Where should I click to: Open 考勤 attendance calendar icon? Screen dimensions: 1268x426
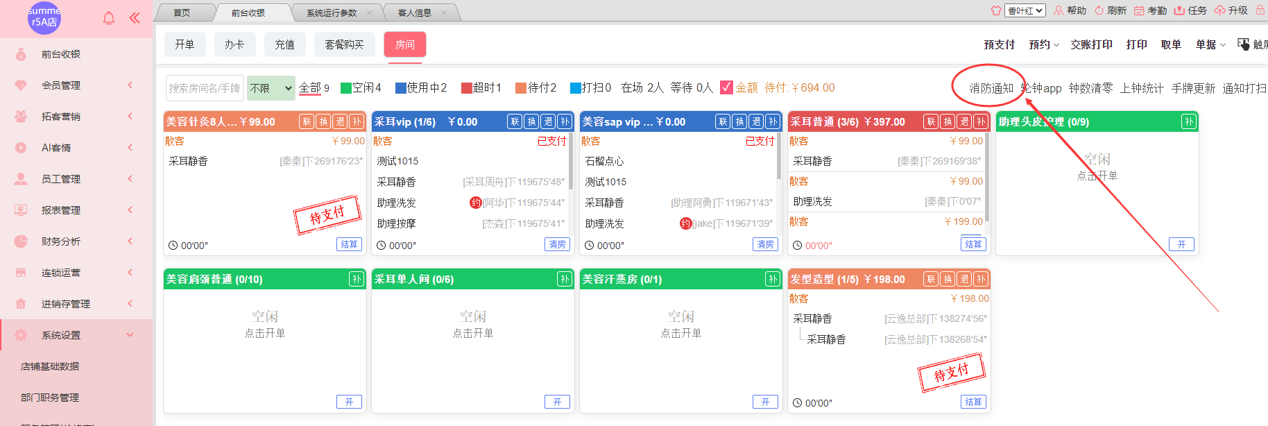(1139, 10)
